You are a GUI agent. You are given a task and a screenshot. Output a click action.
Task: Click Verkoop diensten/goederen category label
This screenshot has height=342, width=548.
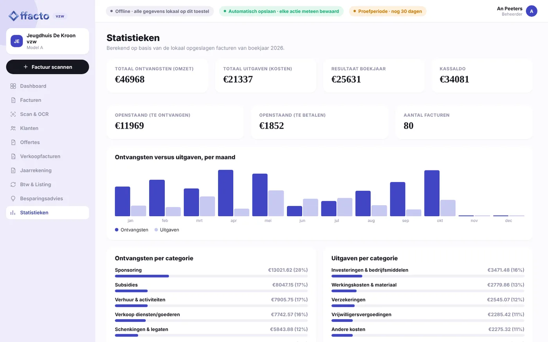click(147, 315)
